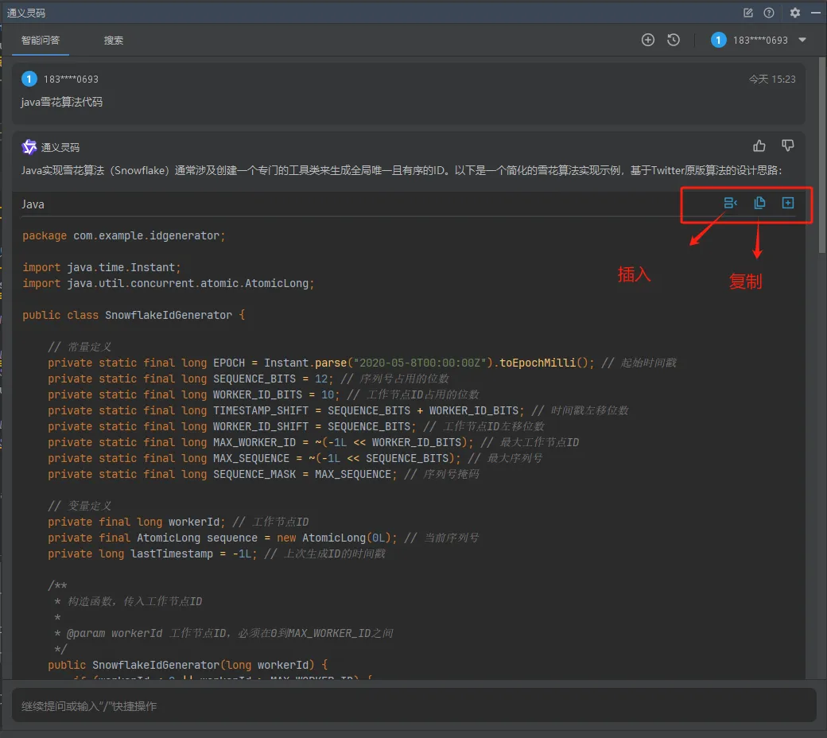Create new file from code block icon

[788, 203]
